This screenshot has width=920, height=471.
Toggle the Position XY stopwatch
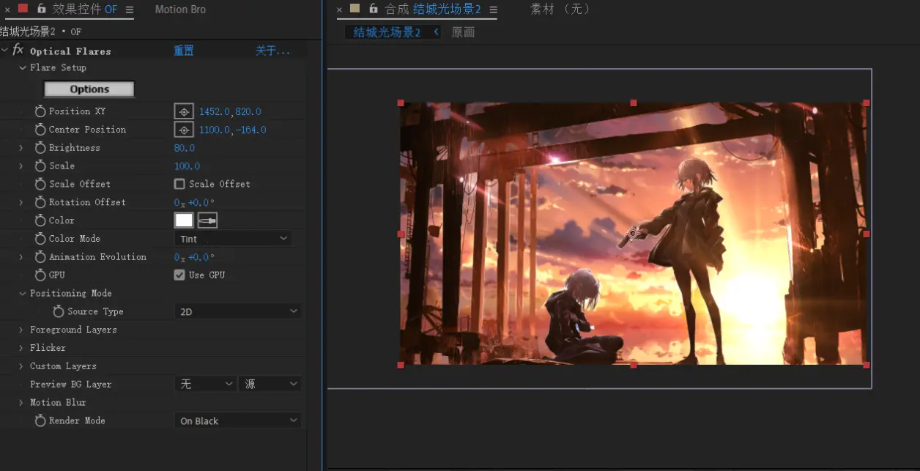pyautogui.click(x=40, y=111)
